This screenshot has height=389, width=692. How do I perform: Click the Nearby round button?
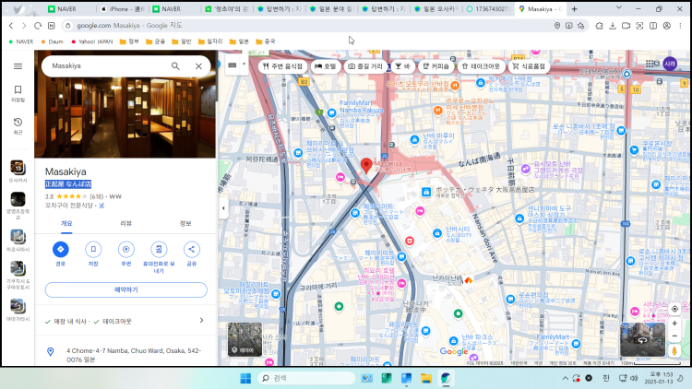click(126, 250)
